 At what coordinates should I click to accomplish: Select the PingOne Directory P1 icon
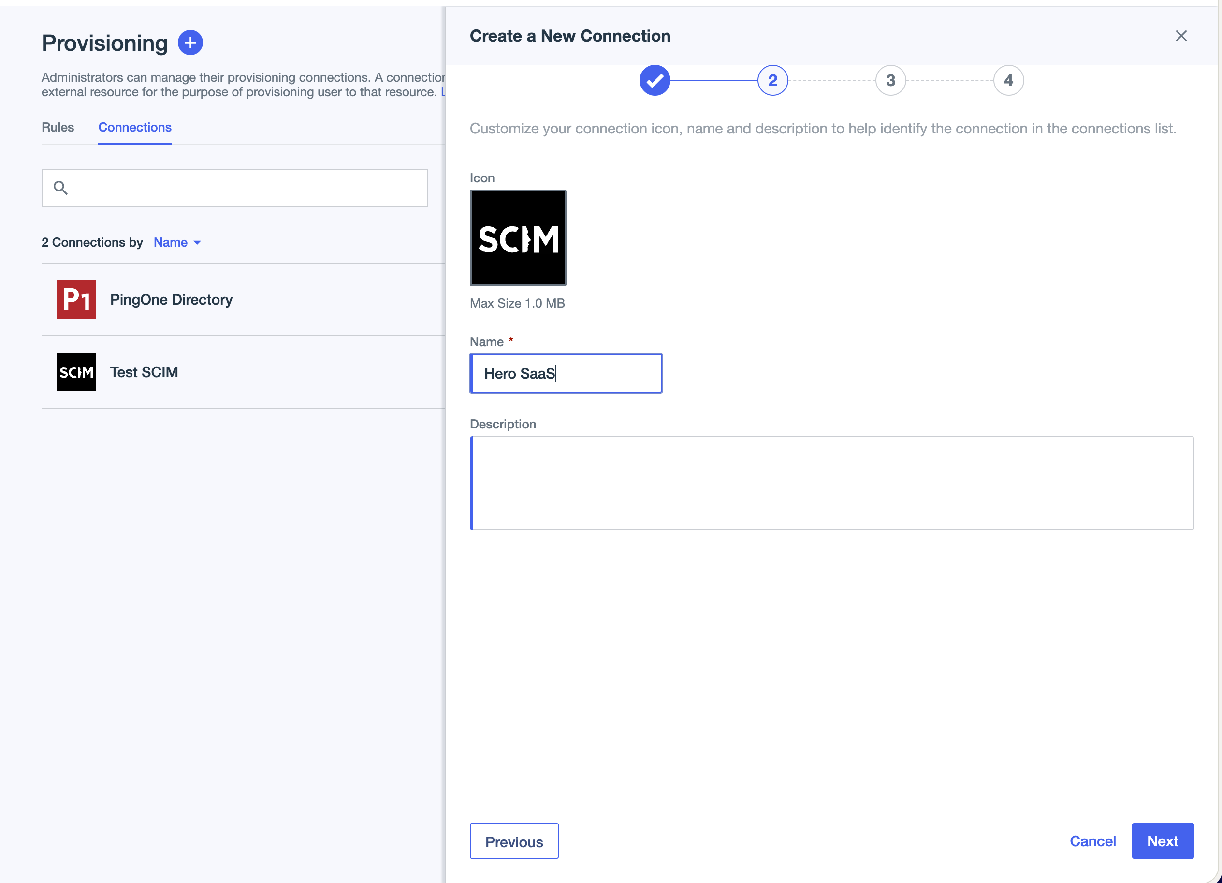[x=75, y=299]
